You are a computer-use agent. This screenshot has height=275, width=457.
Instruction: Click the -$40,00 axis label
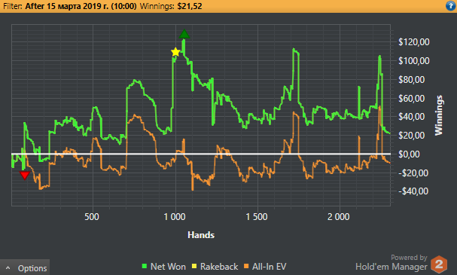click(413, 191)
